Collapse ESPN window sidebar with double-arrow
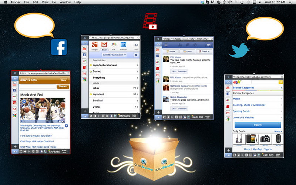The height and width of the screenshot is (185, 296). click(x=14, y=73)
